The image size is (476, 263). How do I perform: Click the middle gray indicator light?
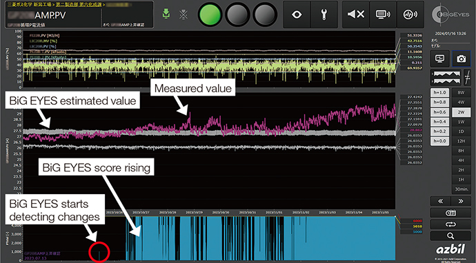238,14
